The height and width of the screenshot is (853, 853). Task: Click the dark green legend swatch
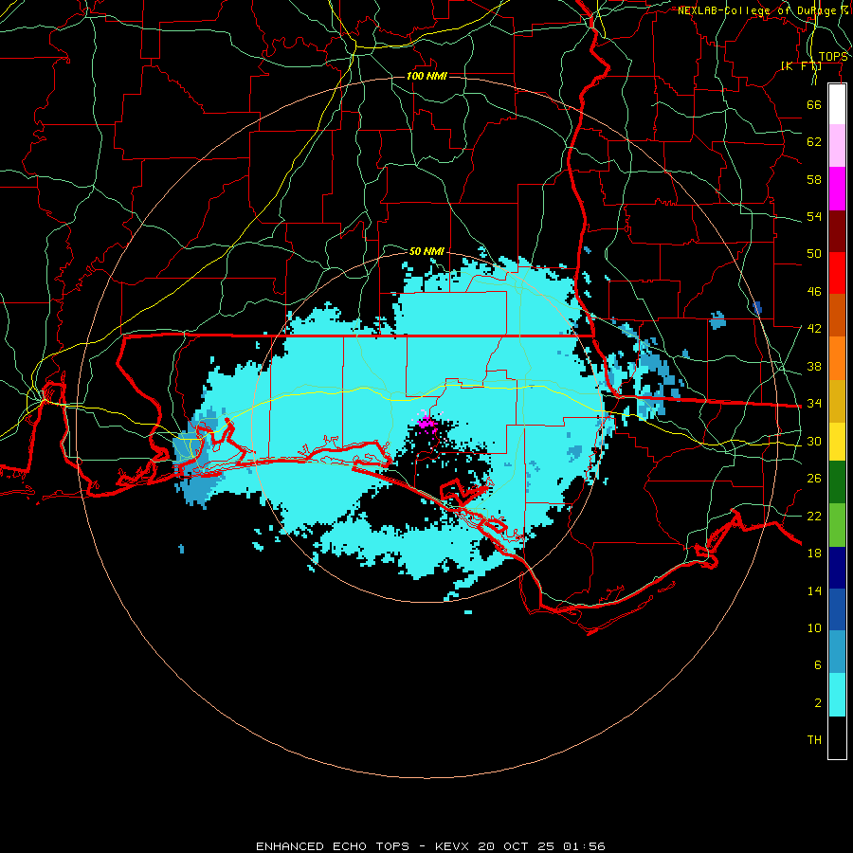click(837, 482)
